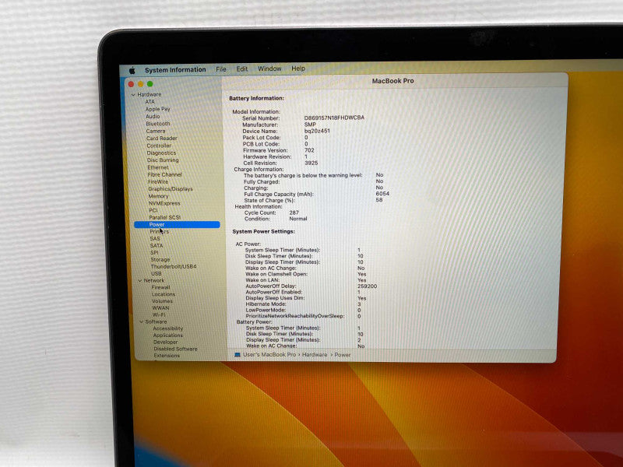
Task: Click User's MacBook Pro in path bar
Action: click(269, 355)
